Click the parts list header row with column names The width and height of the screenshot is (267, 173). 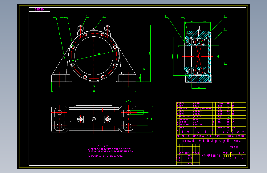pyautogui.click(x=211, y=132)
